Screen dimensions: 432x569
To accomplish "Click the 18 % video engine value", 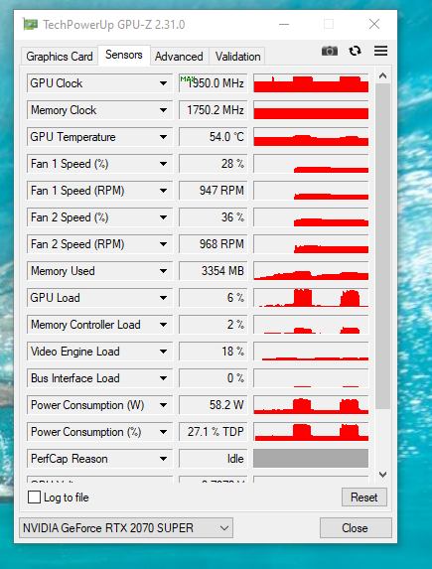I will [214, 352].
